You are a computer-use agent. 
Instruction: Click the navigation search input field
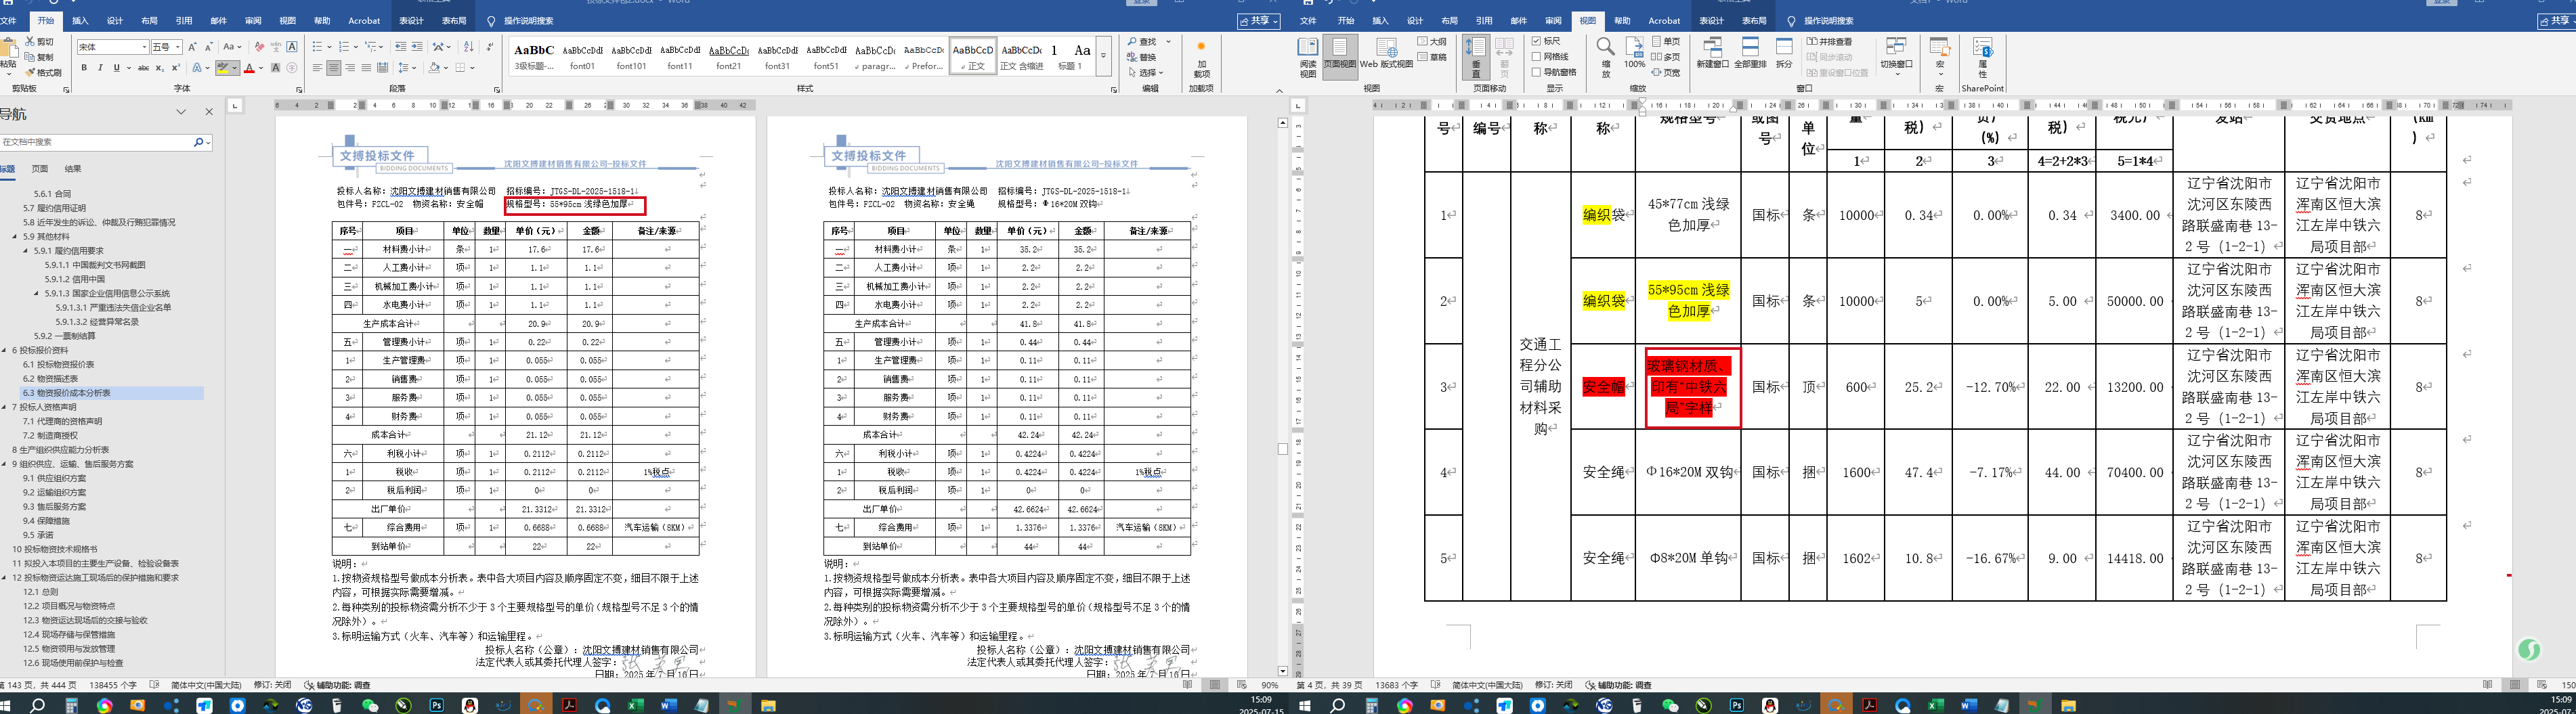[x=97, y=142]
